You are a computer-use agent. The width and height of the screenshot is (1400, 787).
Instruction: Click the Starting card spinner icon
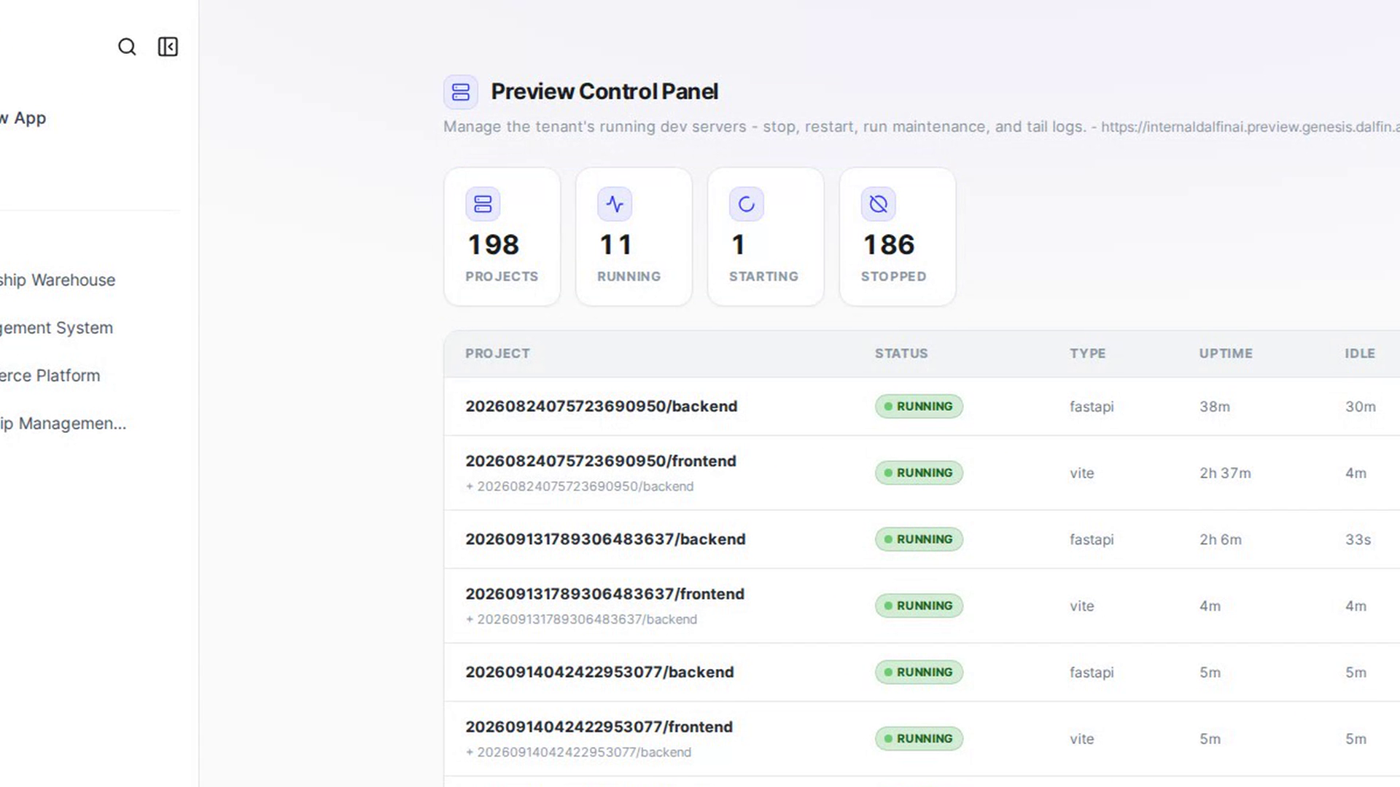(747, 204)
